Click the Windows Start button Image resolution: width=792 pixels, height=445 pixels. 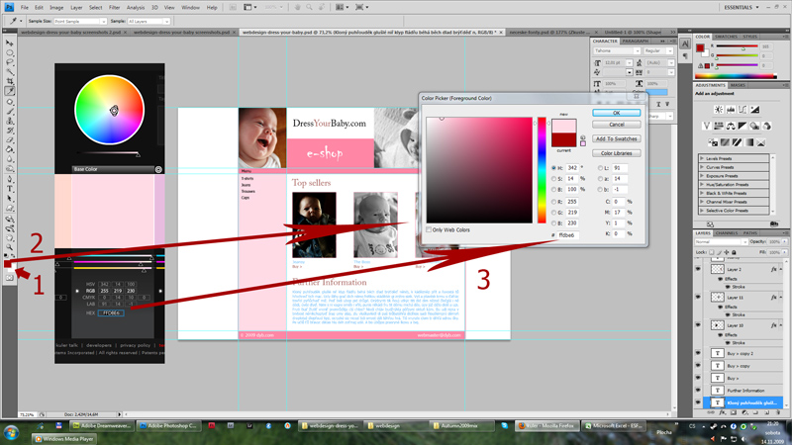[12, 432]
